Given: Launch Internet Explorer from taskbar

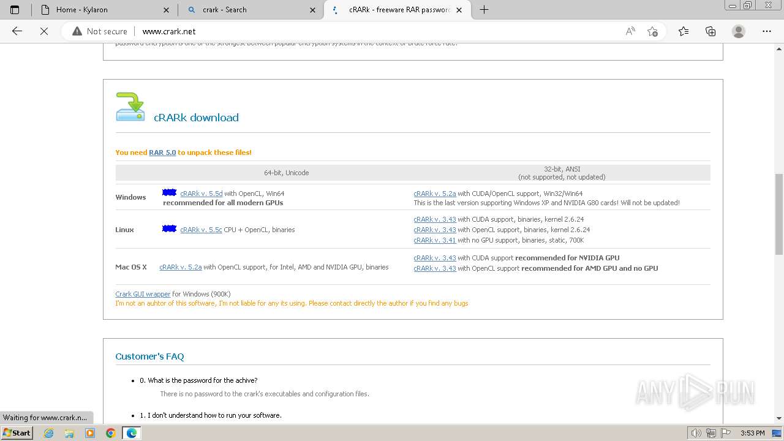Looking at the screenshot, I should 48,433.
